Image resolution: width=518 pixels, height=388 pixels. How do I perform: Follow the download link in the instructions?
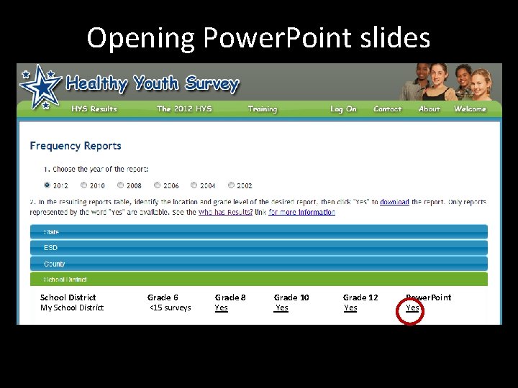coord(394,202)
